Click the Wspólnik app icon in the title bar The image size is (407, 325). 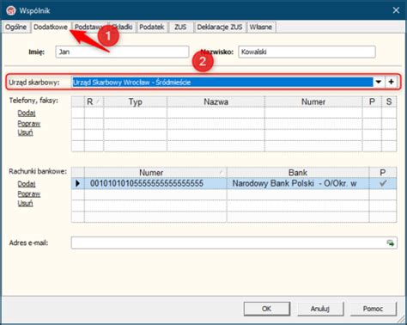coord(11,10)
